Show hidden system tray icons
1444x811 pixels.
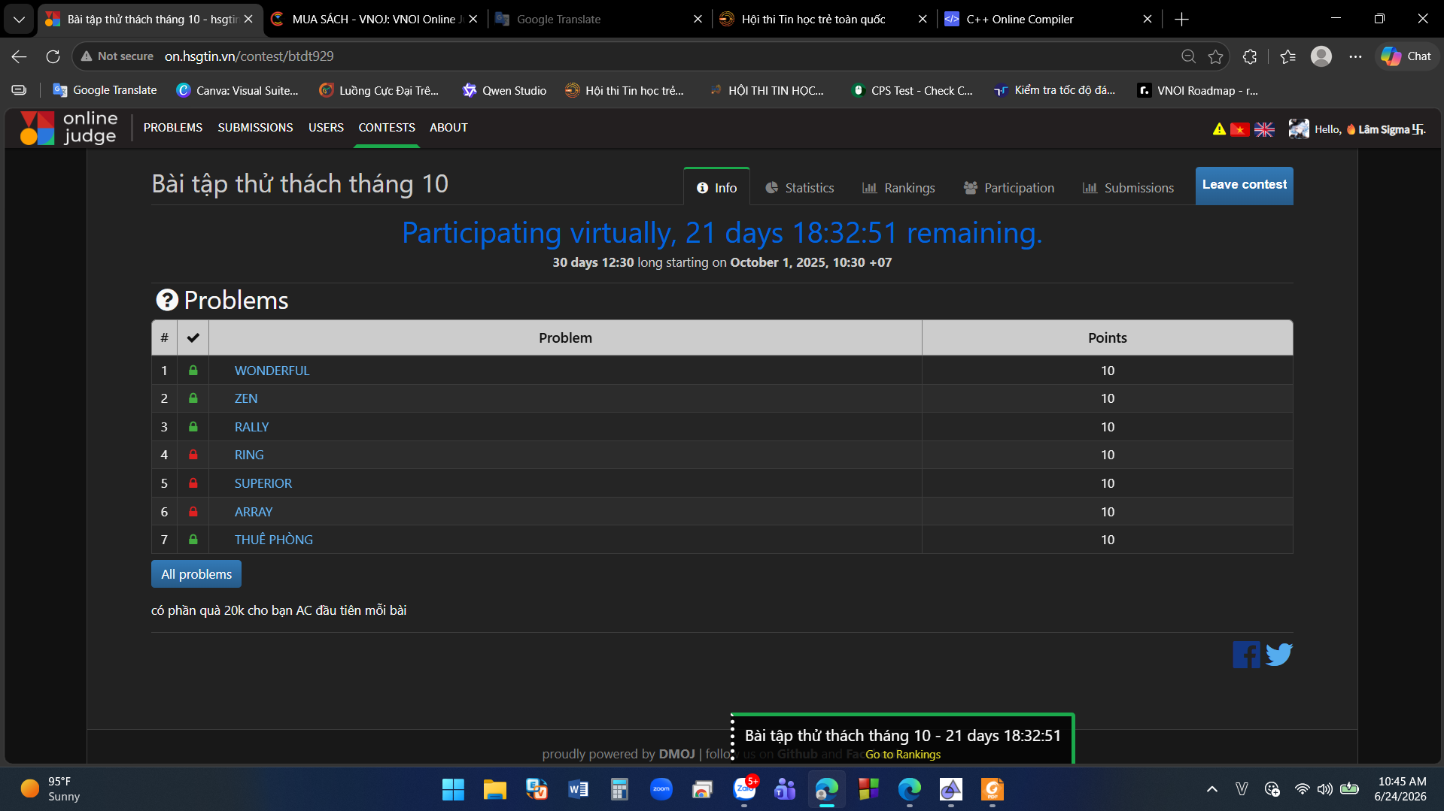pos(1211,789)
